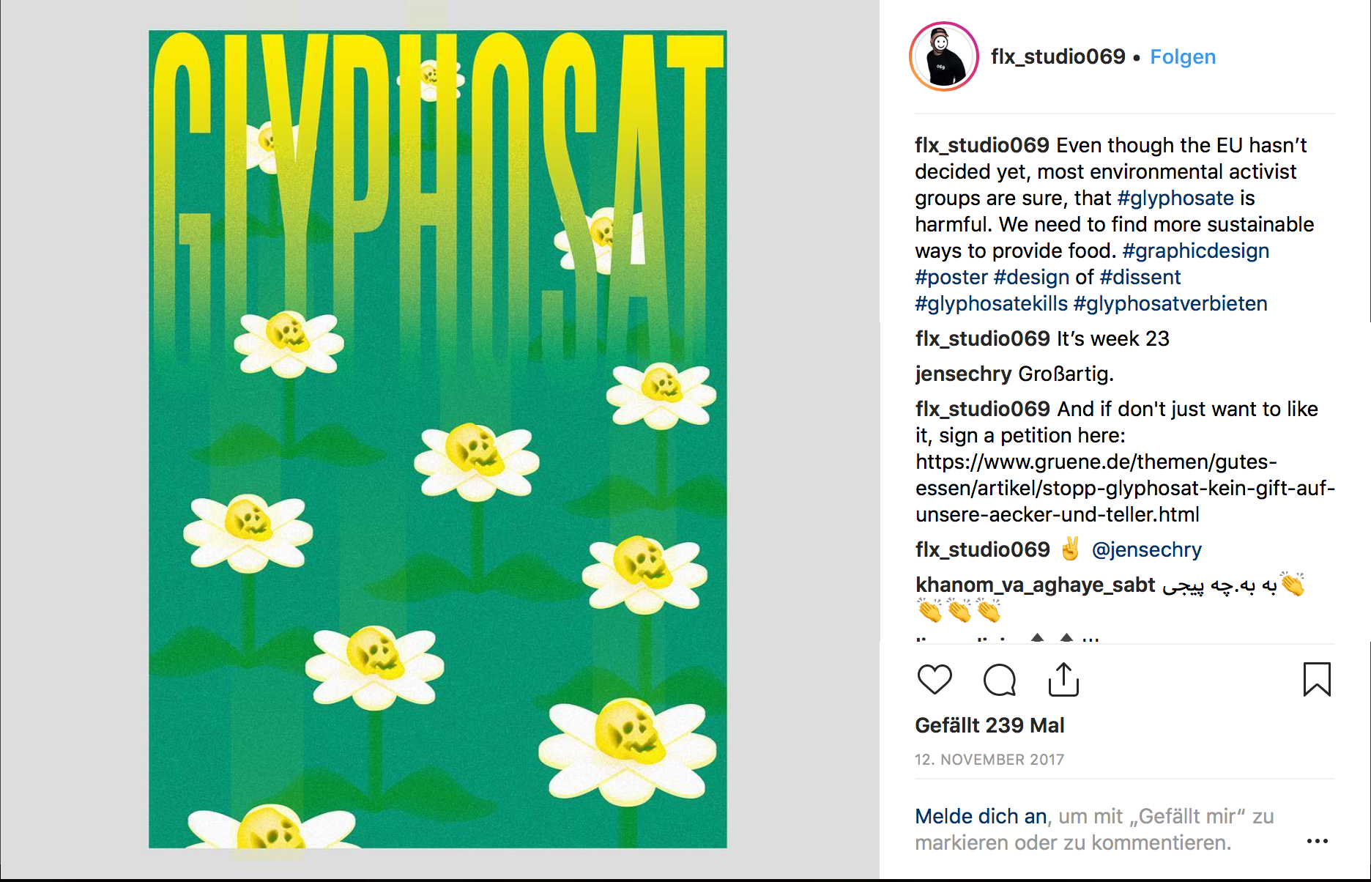Visit the @jensechry mention
The image size is (1371, 882).
(1147, 549)
